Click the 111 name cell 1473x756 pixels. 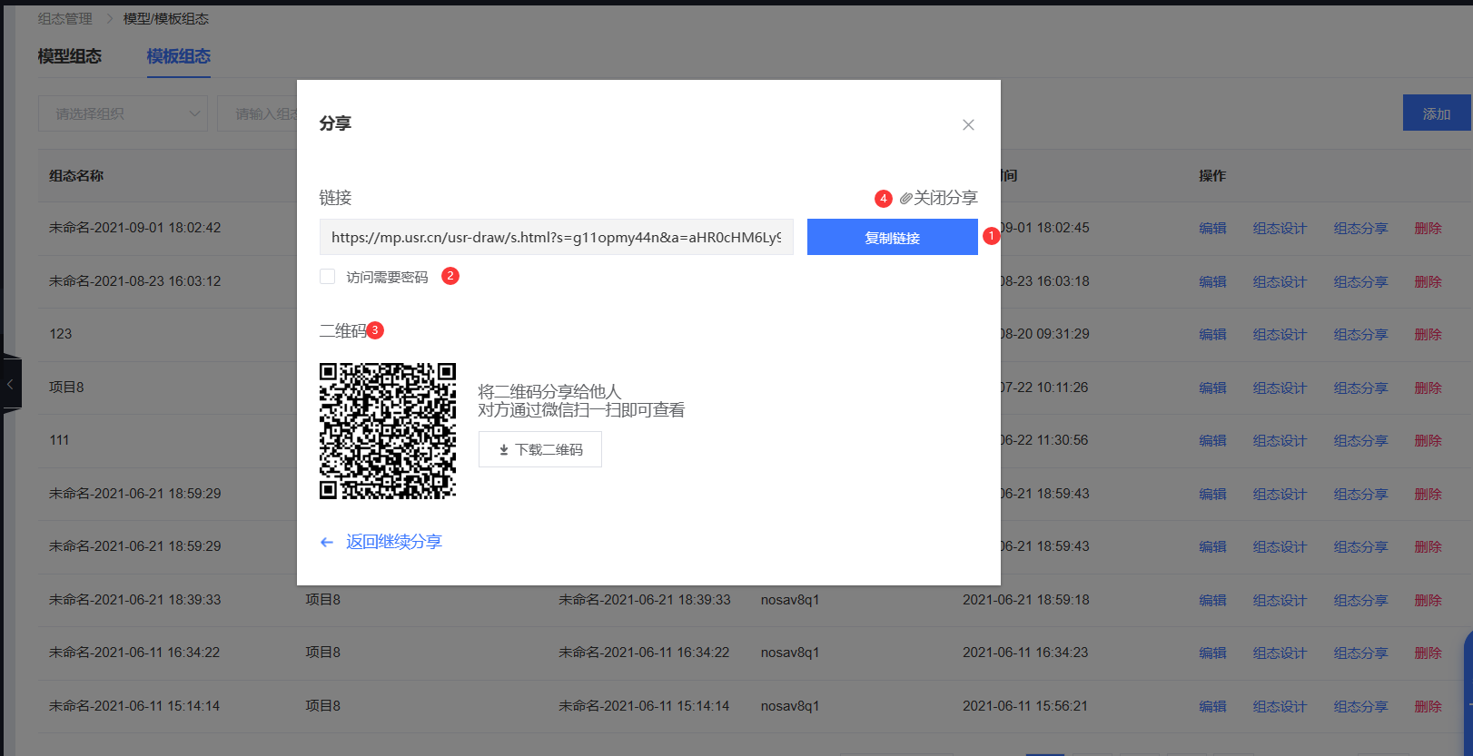(x=59, y=440)
